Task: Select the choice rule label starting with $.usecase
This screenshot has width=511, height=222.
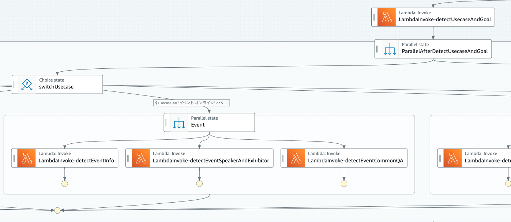Action: tap(191, 103)
